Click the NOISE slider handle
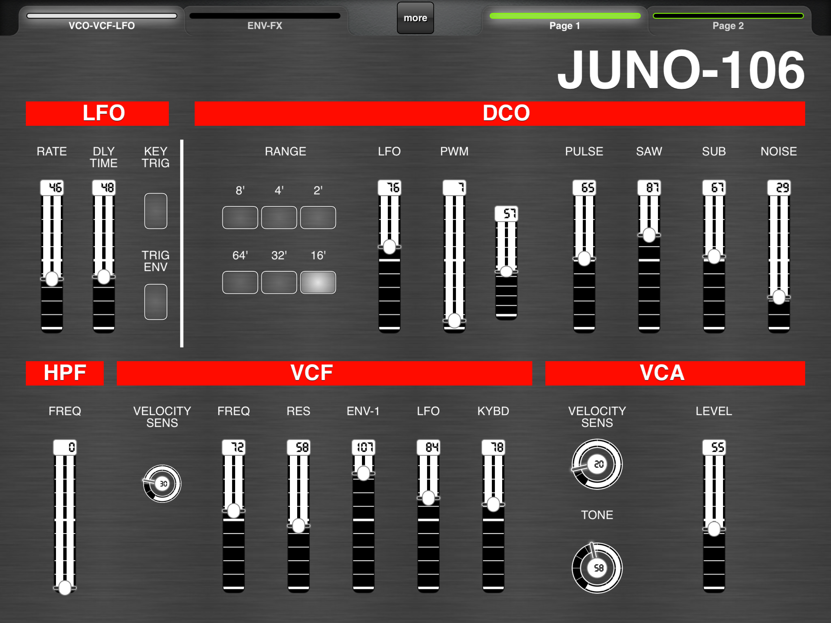Image resolution: width=831 pixels, height=623 pixels. click(x=779, y=297)
